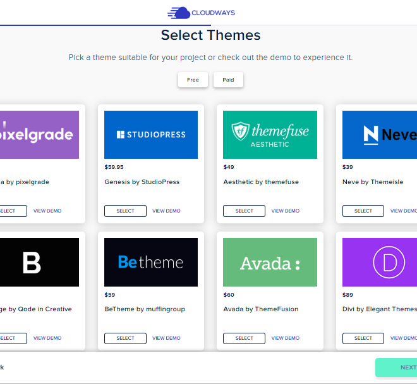Filter themes by Paid
This screenshot has width=417, height=384.
(x=228, y=80)
